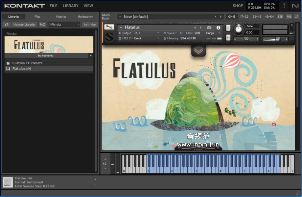
Task: Open the snapshot camera view
Action: pyautogui.click(x=209, y=28)
